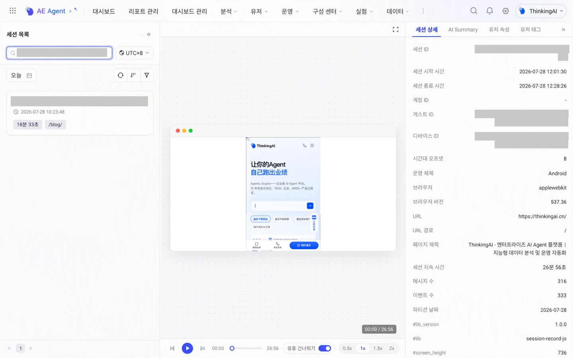
Task: Select 1x playback speed
Action: [363, 348]
